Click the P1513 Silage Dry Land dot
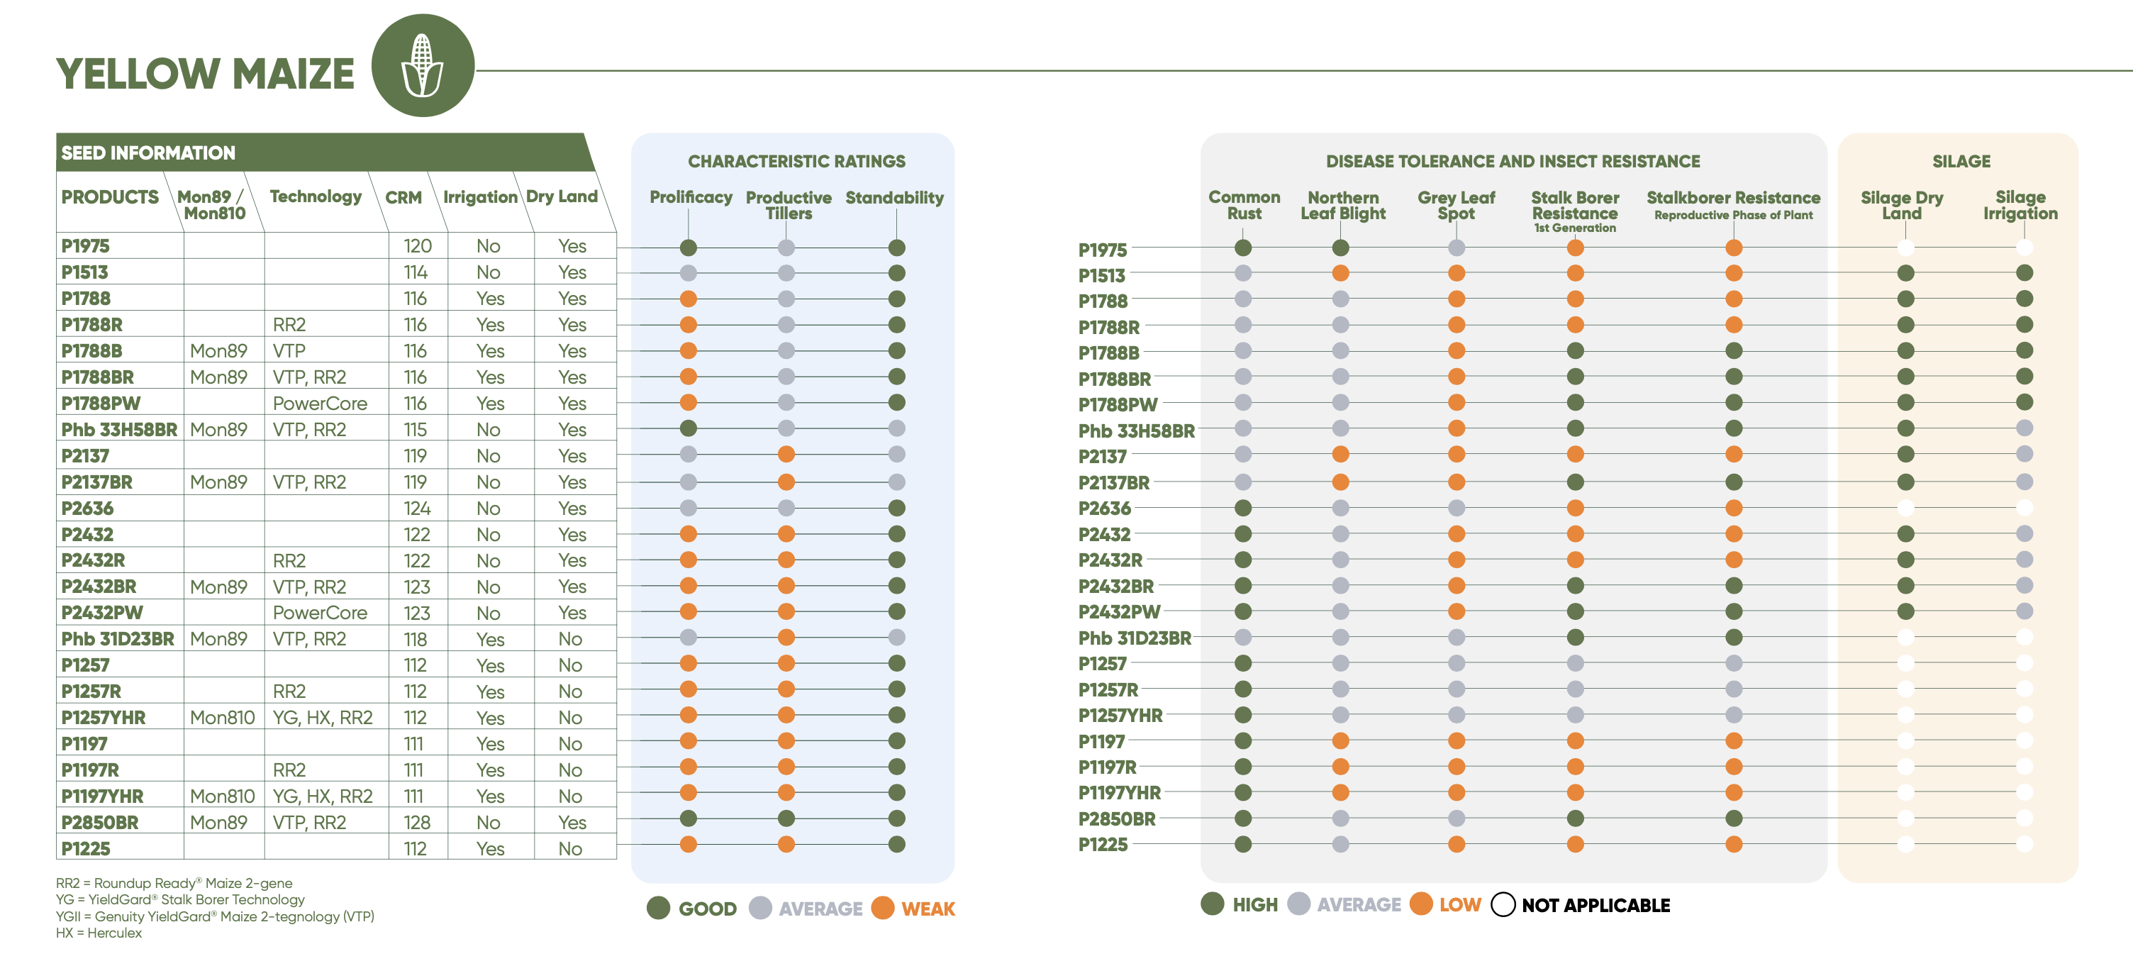The width and height of the screenshot is (2133, 966). 1905,273
